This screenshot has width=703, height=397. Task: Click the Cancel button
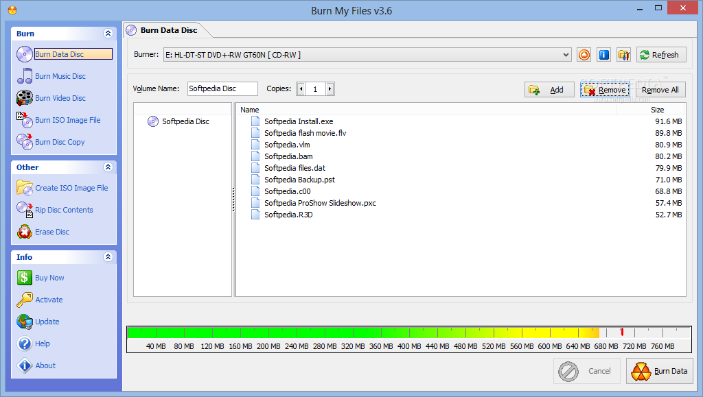pyautogui.click(x=587, y=371)
